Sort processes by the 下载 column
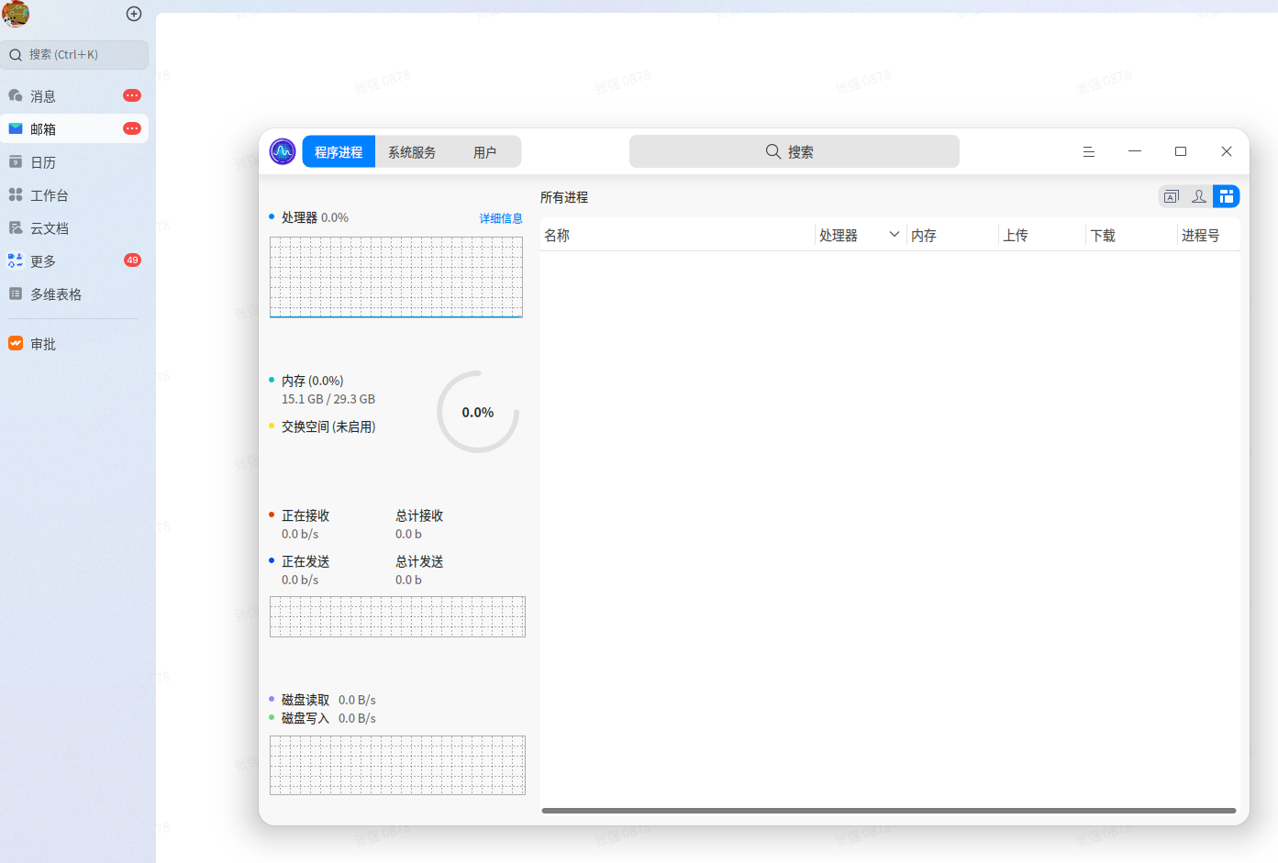The height and width of the screenshot is (863, 1278). 1132,236
